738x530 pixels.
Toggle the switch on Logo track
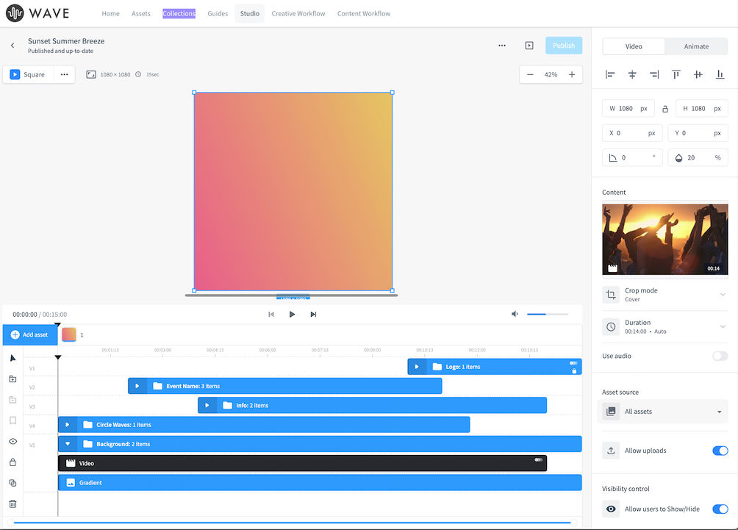coord(573,363)
